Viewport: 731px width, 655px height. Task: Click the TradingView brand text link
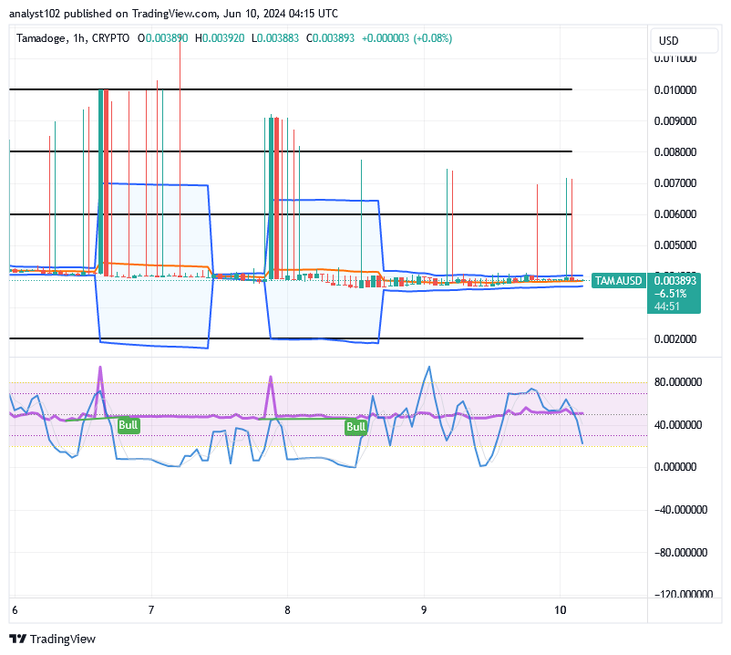click(x=63, y=639)
